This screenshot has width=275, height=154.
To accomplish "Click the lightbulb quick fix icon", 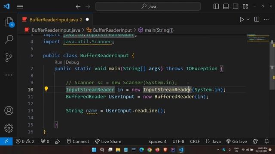I will coord(46,89).
